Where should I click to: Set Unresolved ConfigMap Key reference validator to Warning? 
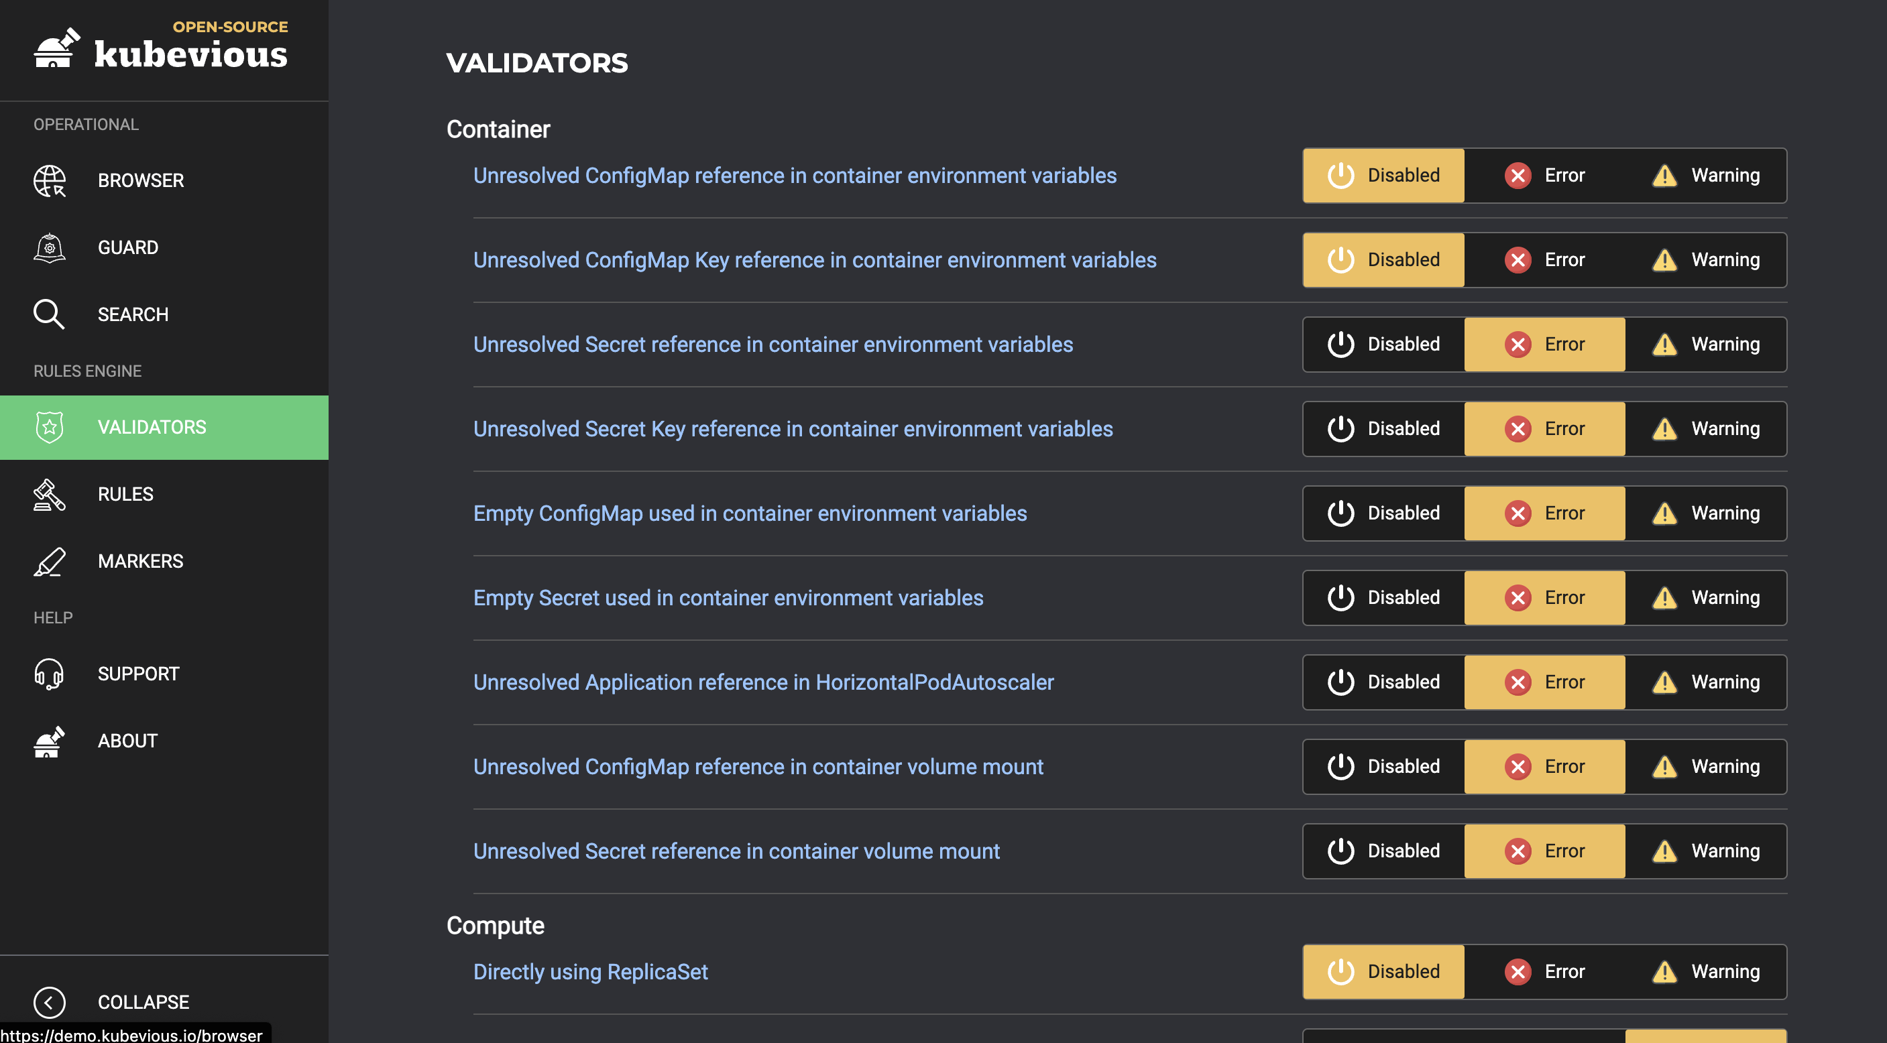click(x=1705, y=260)
